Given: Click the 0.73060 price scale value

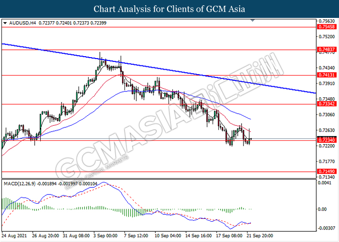Looking at the screenshot, I should click(327, 115).
